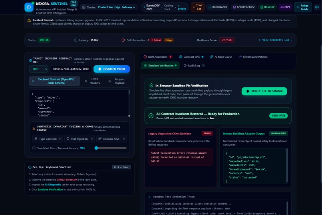Click the speaker sound icon in header
The height and width of the screenshot is (215, 322).
tap(317, 7)
